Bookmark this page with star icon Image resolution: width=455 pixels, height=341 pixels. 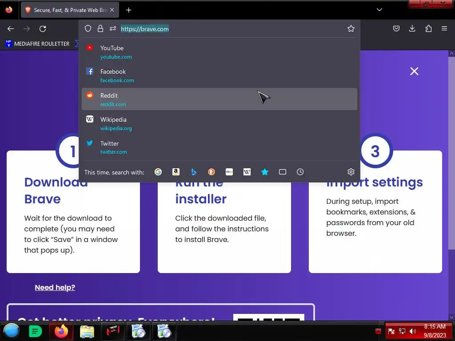pos(351,28)
